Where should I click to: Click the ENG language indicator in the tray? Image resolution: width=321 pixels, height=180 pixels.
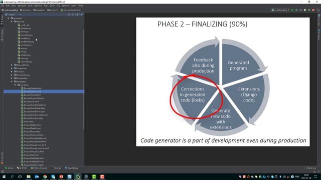point(297,176)
